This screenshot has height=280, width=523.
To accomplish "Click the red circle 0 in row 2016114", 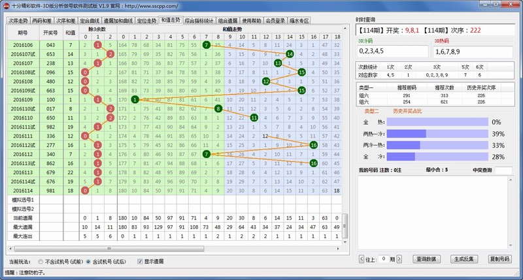I will coord(85,191).
